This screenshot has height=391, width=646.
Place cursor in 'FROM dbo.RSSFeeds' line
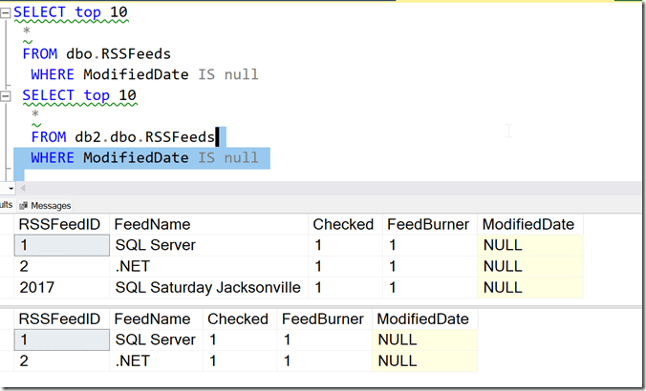[97, 53]
